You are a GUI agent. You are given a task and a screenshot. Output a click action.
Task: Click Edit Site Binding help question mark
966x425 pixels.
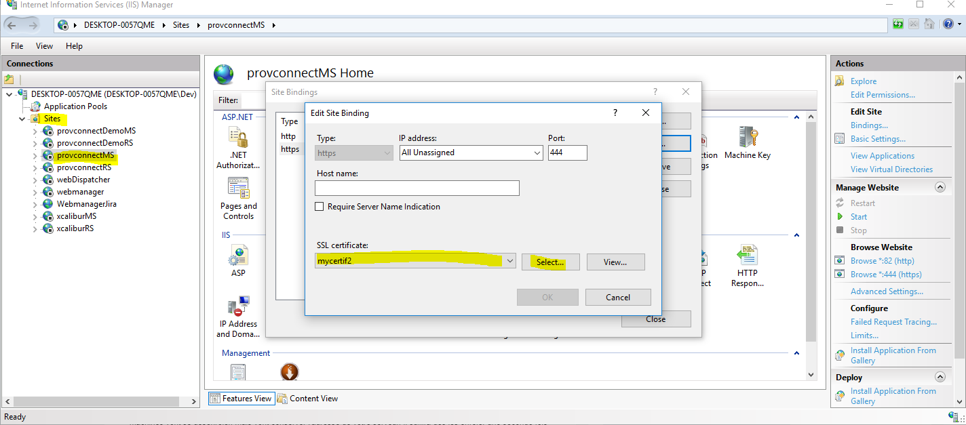click(x=615, y=113)
